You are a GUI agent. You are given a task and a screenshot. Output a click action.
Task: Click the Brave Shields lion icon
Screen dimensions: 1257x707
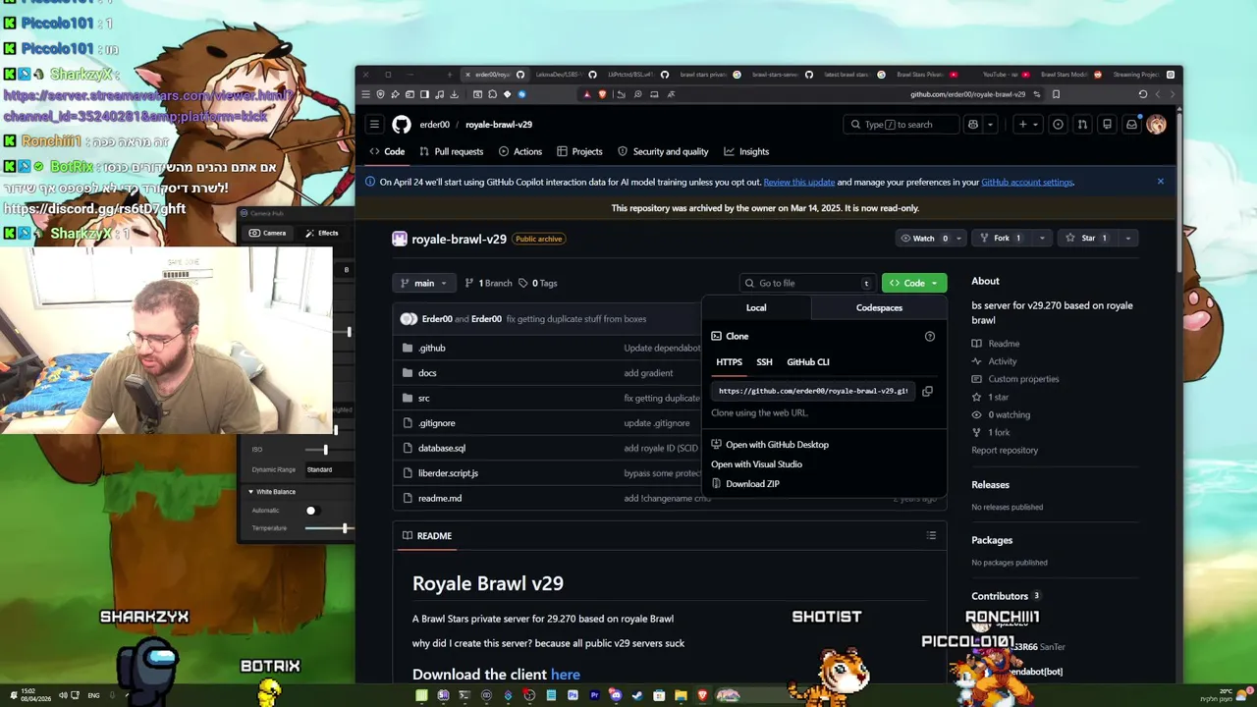pyautogui.click(x=602, y=94)
